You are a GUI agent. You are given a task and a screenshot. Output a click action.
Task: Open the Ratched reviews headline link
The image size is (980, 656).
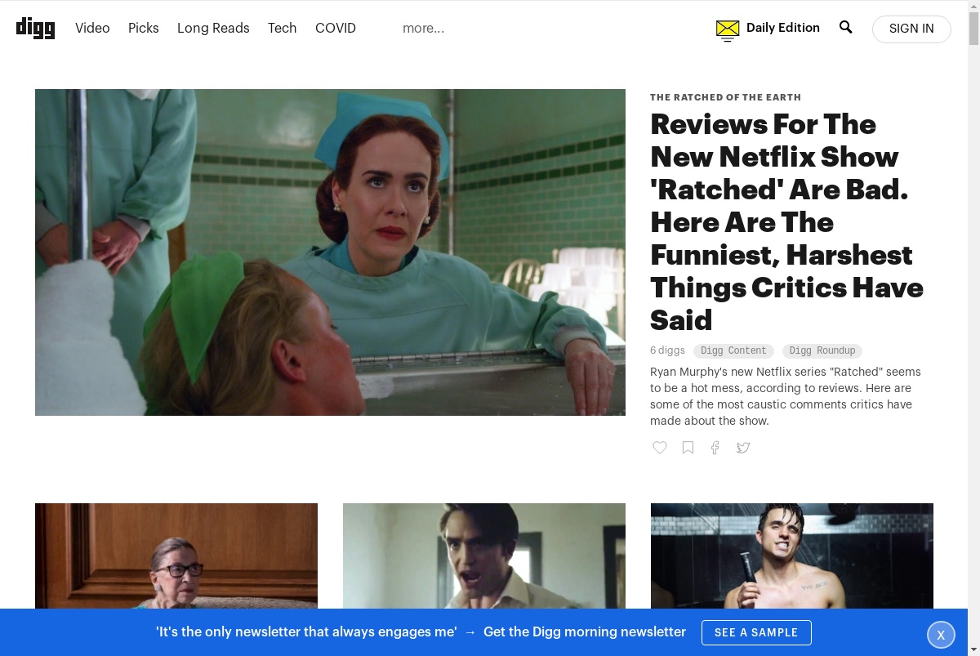tap(786, 221)
